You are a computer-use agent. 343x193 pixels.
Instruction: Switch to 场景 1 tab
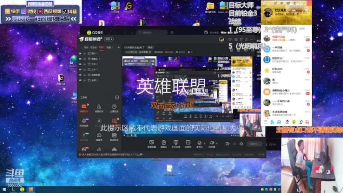[109, 47]
